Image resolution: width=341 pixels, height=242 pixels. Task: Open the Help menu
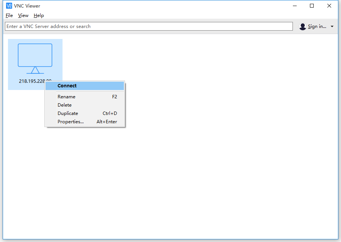[x=39, y=16]
